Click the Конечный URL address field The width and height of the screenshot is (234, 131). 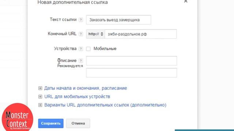[141, 34]
